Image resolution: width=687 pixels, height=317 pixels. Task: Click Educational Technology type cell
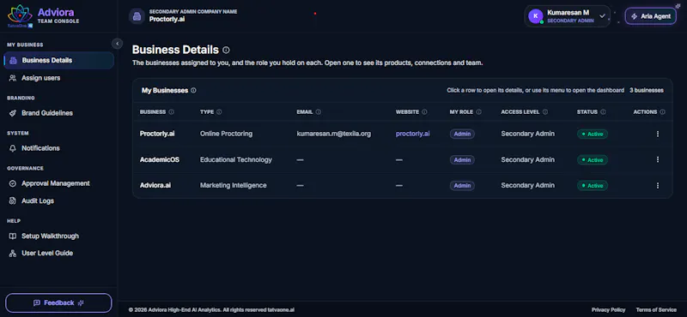point(236,159)
